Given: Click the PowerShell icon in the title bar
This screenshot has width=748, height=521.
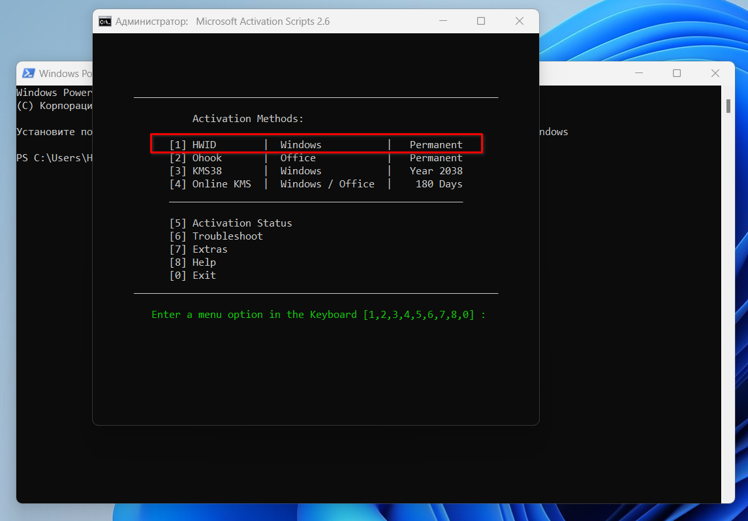Looking at the screenshot, I should 29,74.
